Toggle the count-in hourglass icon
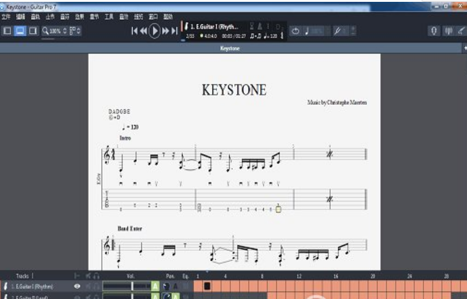The height and width of the screenshot is (299, 467). click(x=251, y=27)
